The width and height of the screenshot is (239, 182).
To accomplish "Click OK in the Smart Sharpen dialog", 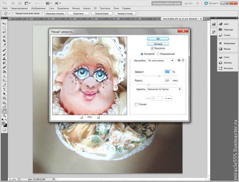I will (158, 39).
